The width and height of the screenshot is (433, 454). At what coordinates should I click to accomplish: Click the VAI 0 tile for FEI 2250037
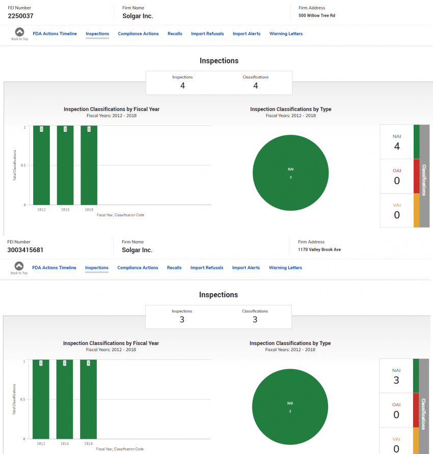(397, 211)
